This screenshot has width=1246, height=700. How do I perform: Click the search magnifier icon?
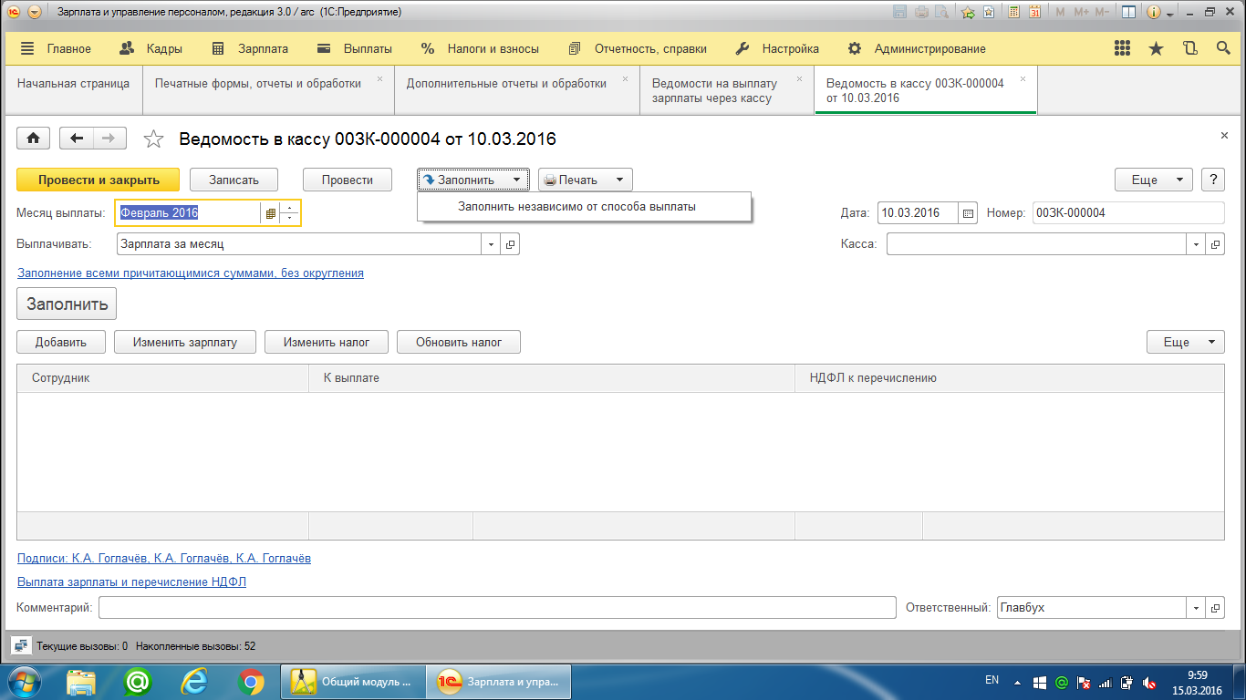[x=1222, y=48]
